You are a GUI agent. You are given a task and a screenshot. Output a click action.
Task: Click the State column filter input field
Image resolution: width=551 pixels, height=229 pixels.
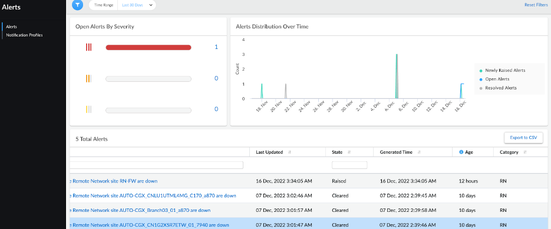pos(349,165)
